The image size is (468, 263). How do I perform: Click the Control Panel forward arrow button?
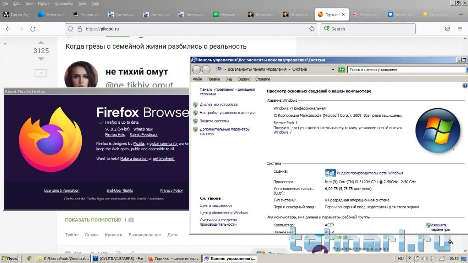pyautogui.click(x=206, y=69)
